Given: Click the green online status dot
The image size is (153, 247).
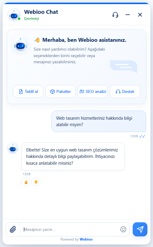Looking at the screenshot, I should pyautogui.click(x=19, y=19).
